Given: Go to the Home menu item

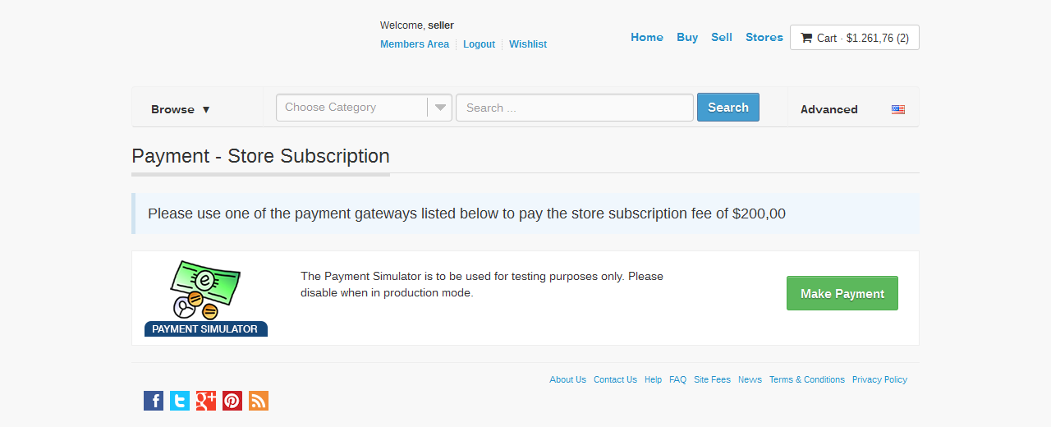Looking at the screenshot, I should tap(647, 37).
